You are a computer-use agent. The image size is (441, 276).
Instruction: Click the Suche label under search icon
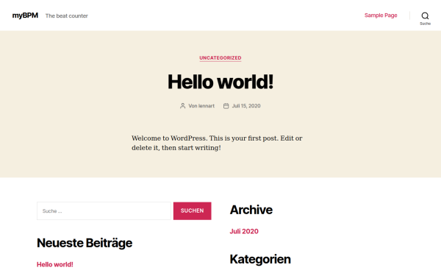pos(425,24)
